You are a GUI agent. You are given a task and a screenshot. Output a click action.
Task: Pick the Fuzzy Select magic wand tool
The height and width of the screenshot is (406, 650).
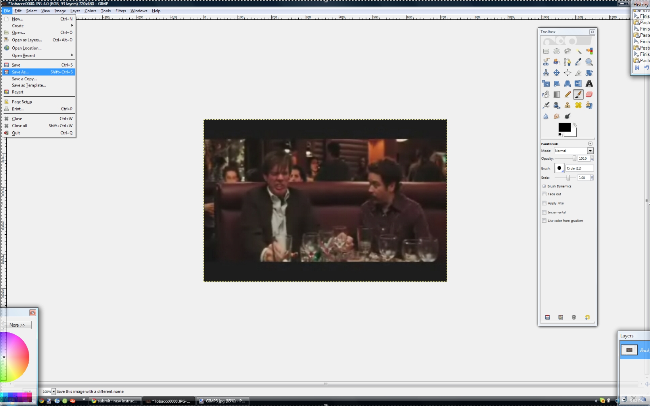click(578, 51)
